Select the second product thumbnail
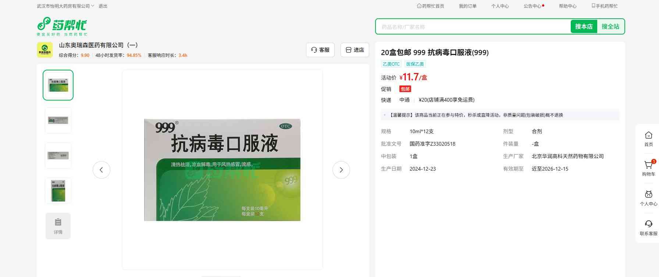Image resolution: width=659 pixels, height=277 pixels. [58, 120]
